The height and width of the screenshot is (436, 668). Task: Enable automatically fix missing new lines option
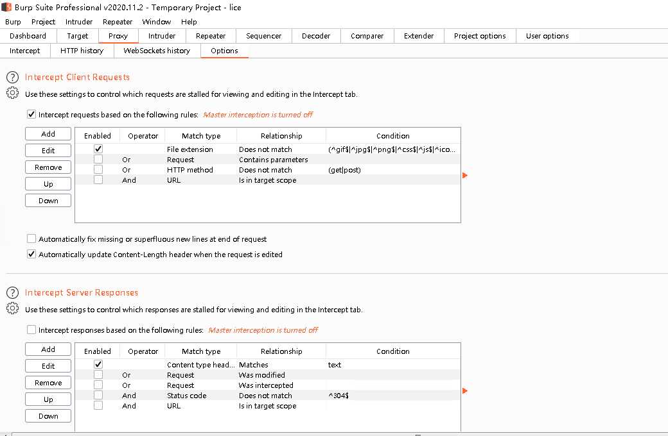tap(31, 239)
